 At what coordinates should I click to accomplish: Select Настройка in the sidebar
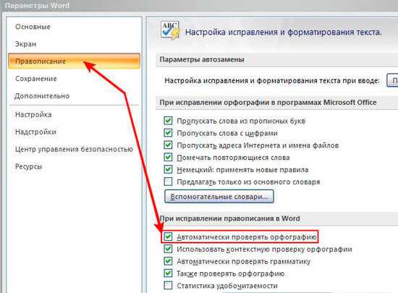33,114
